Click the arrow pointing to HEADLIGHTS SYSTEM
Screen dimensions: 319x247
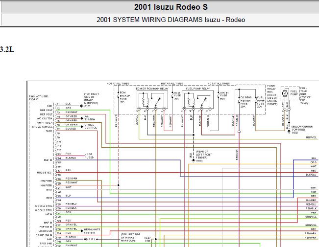(82, 231)
